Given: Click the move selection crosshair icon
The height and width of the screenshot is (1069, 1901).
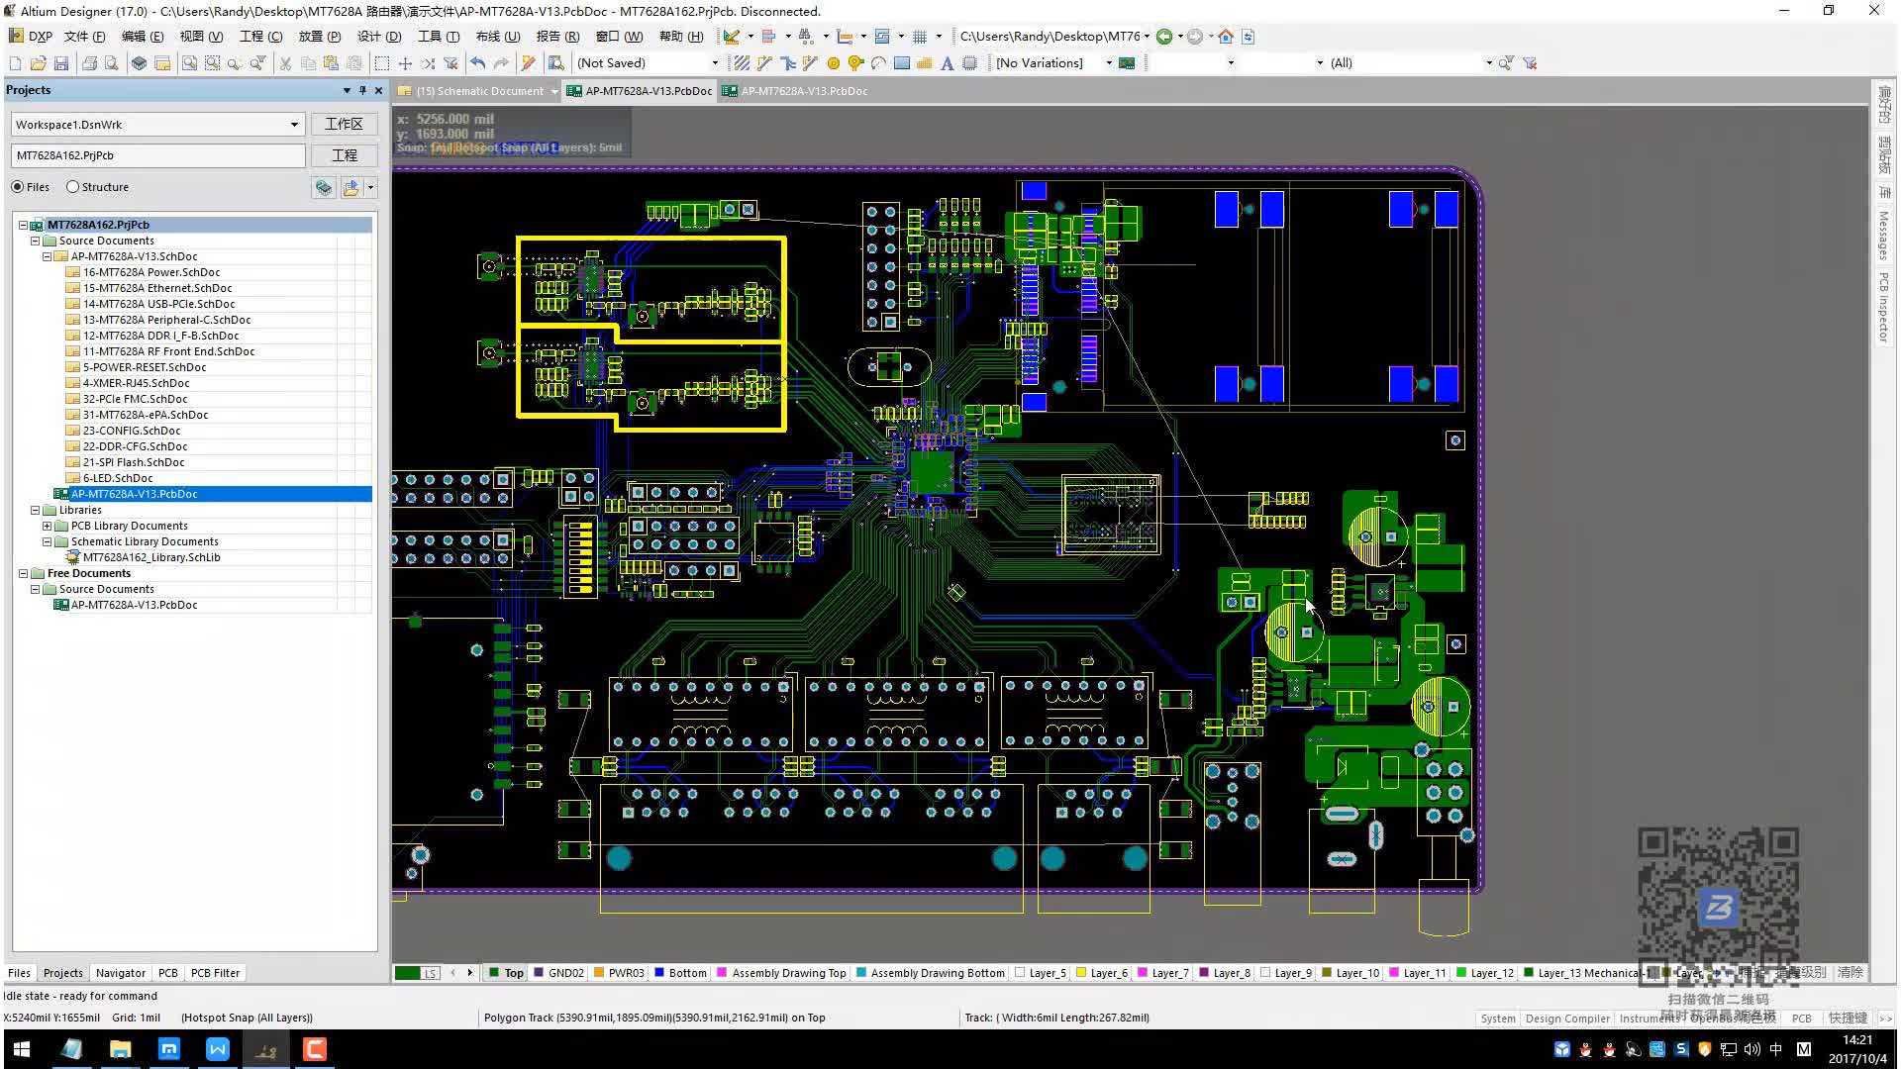Looking at the screenshot, I should (404, 63).
